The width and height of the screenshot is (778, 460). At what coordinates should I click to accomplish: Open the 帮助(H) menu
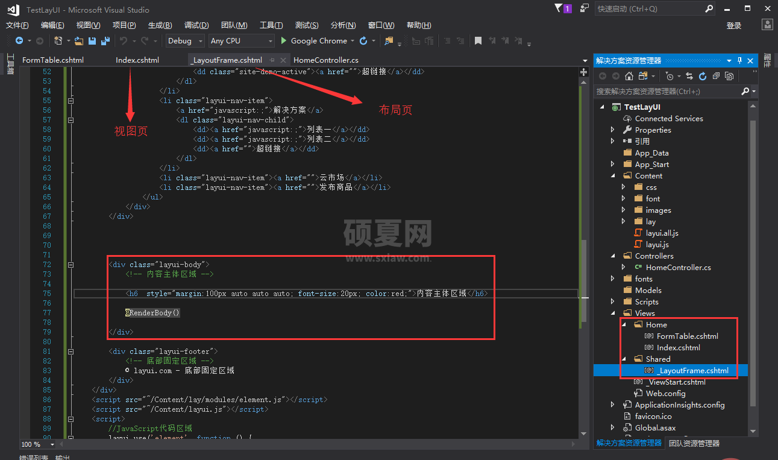419,25
